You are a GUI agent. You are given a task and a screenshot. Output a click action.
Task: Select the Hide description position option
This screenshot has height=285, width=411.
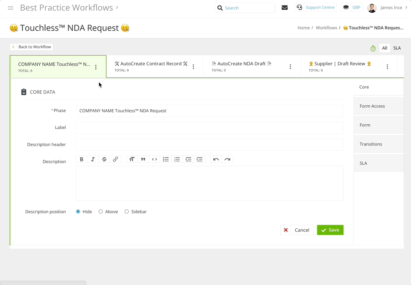coord(78,211)
